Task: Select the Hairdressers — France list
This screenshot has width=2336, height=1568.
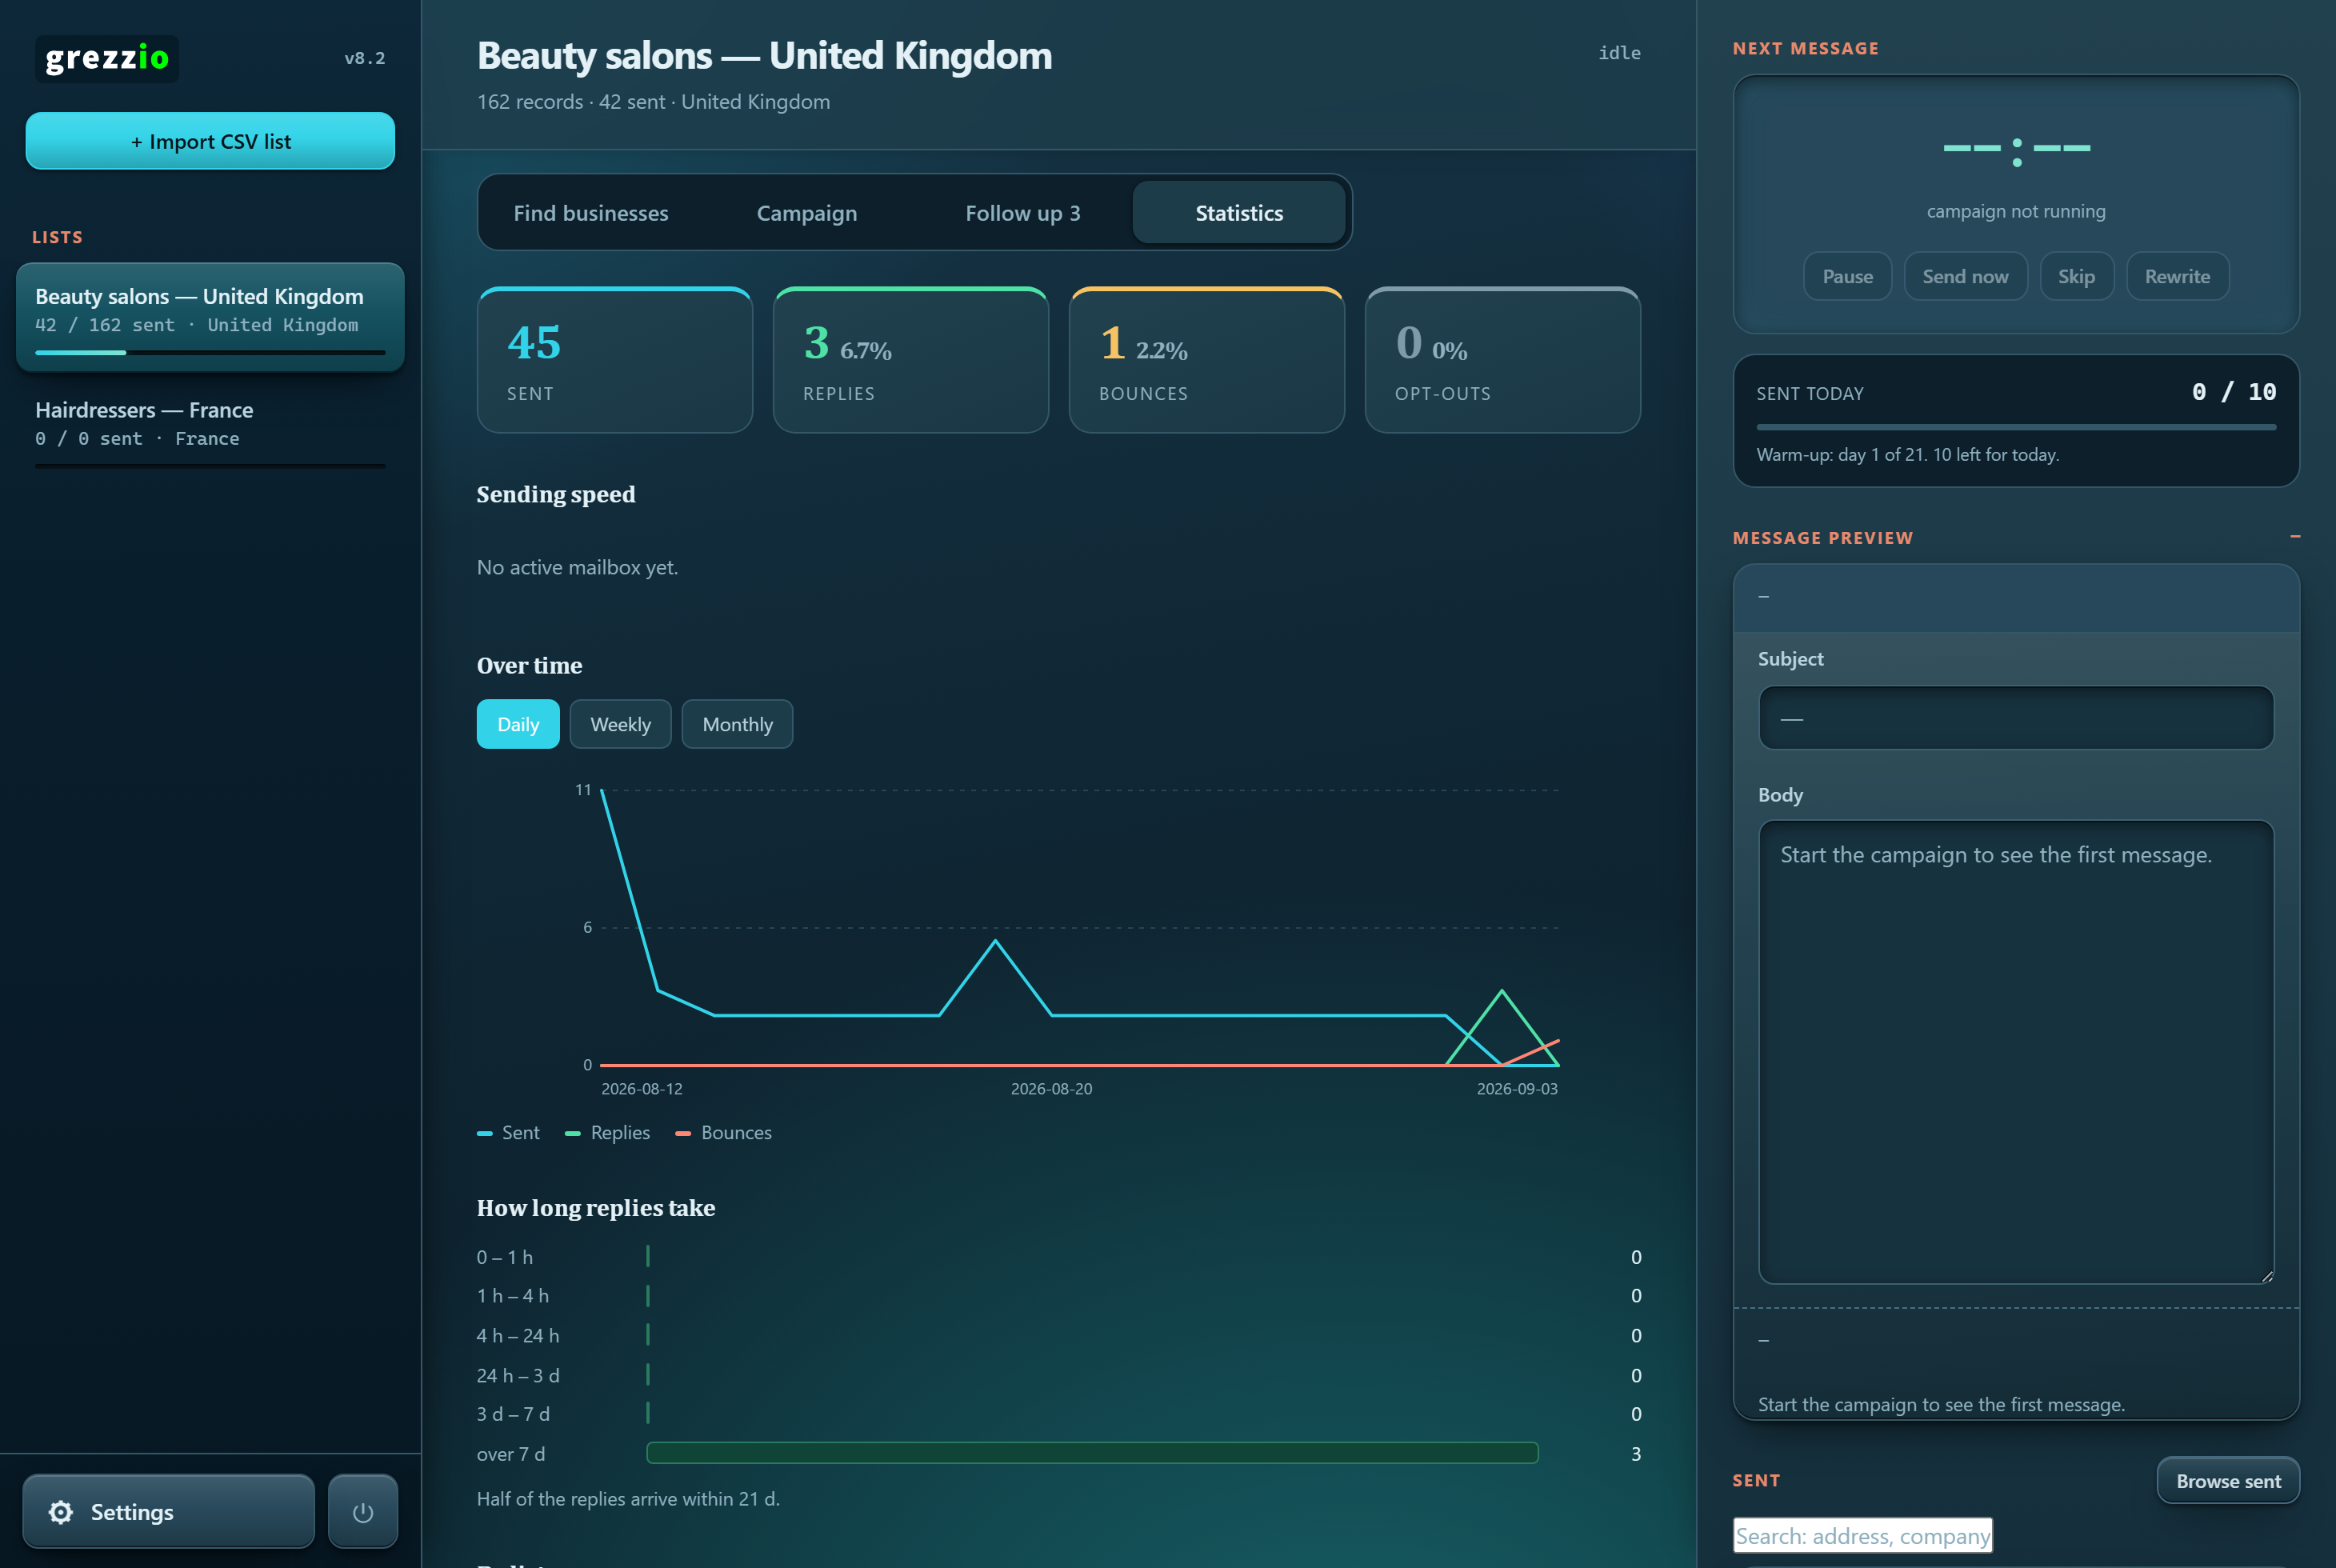Action: click(210, 432)
